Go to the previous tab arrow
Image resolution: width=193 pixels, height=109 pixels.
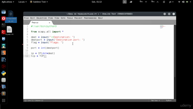point(25,22)
